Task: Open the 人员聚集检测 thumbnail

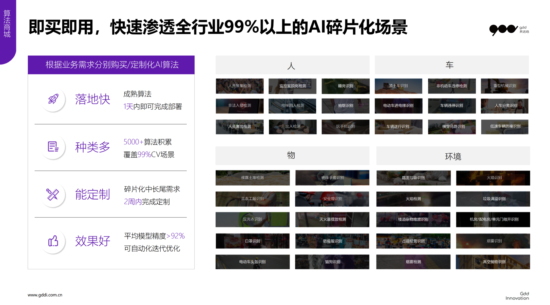Action: [x=240, y=86]
